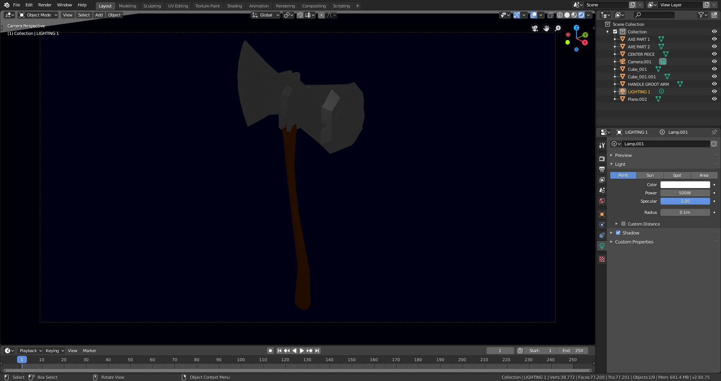Open the Keying dropdown in timeline
Viewport: 721px width, 381px height.
[x=54, y=351]
